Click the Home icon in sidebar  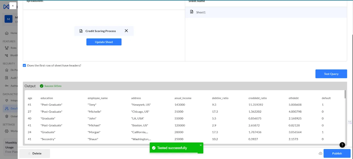tap(7, 33)
